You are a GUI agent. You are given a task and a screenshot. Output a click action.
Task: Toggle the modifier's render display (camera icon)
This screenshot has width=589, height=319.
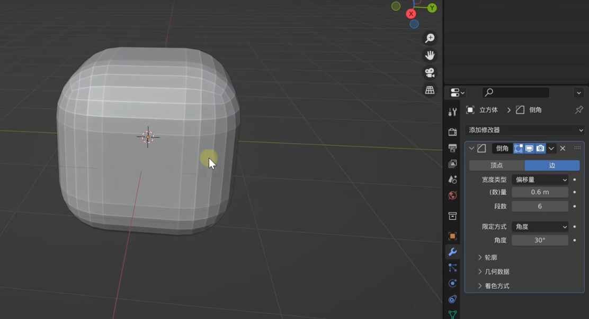point(540,148)
